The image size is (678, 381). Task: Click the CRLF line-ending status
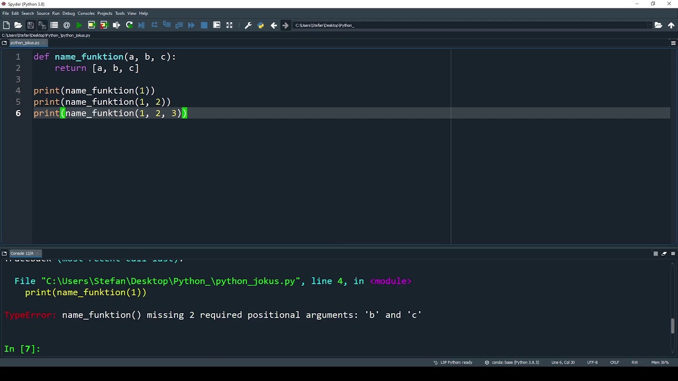click(x=614, y=362)
